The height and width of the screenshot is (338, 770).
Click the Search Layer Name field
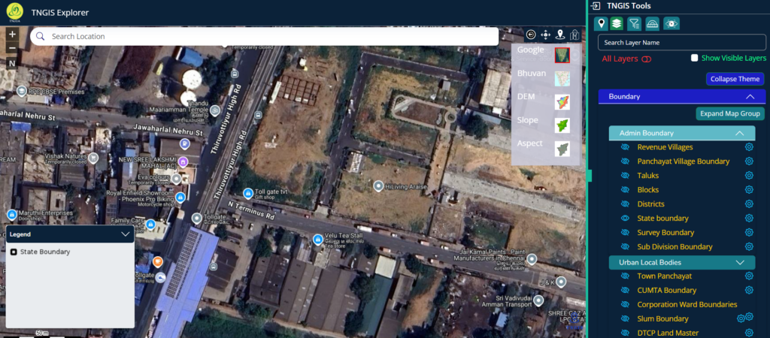682,43
